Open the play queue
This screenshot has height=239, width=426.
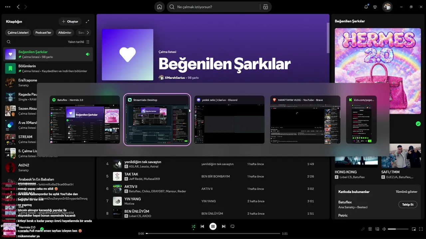pos(370,229)
